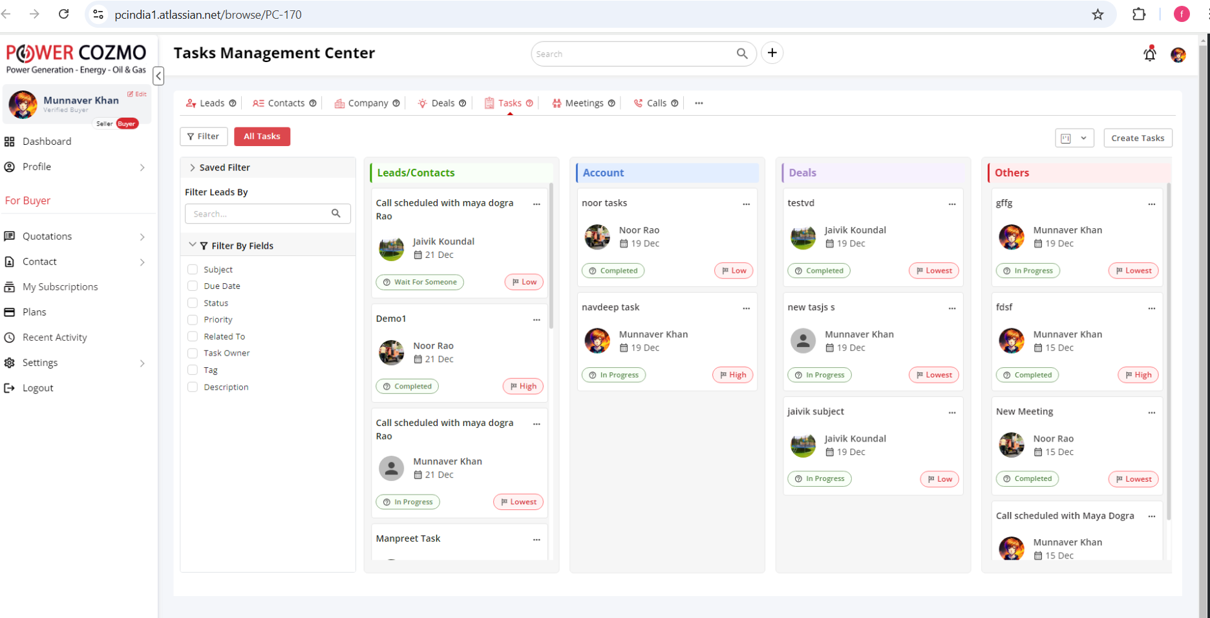1210x618 pixels.
Task: Tick the Task Owner checkbox
Action: tap(193, 353)
